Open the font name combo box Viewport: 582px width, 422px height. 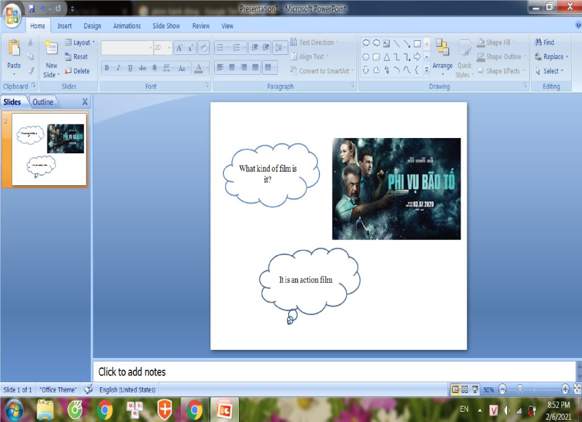[127, 48]
